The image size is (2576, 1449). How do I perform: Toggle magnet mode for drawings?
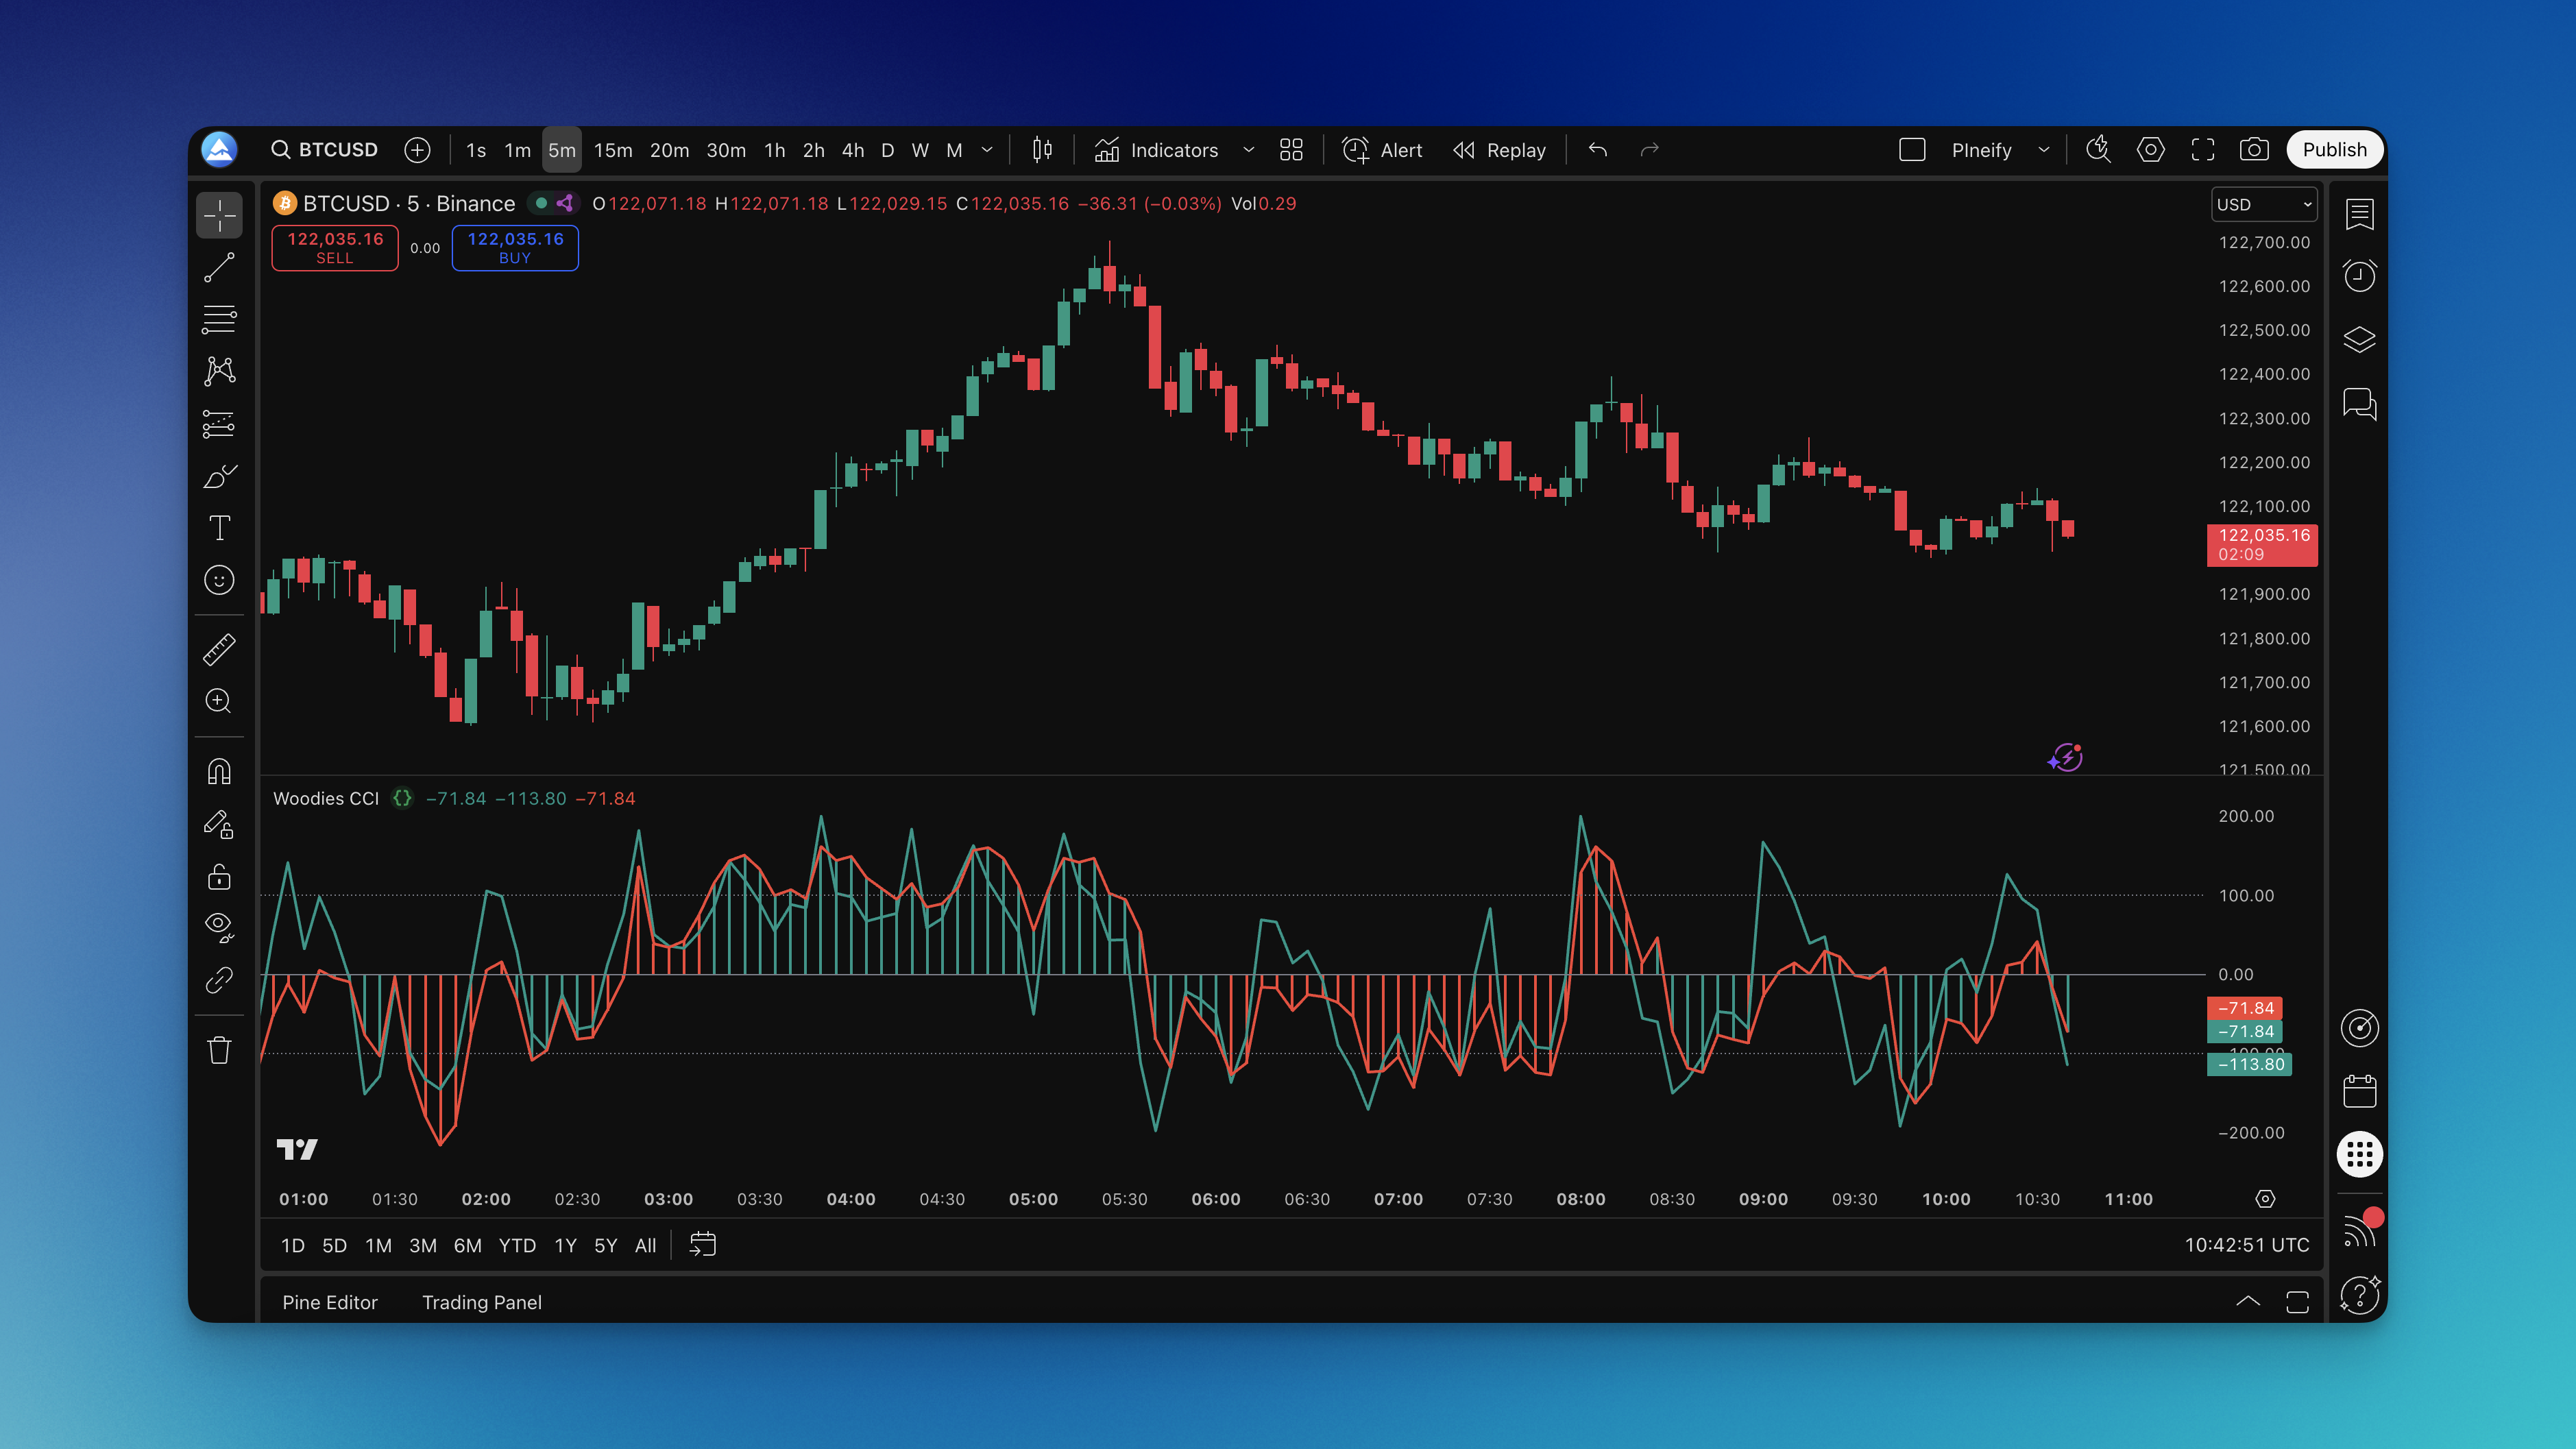point(219,772)
